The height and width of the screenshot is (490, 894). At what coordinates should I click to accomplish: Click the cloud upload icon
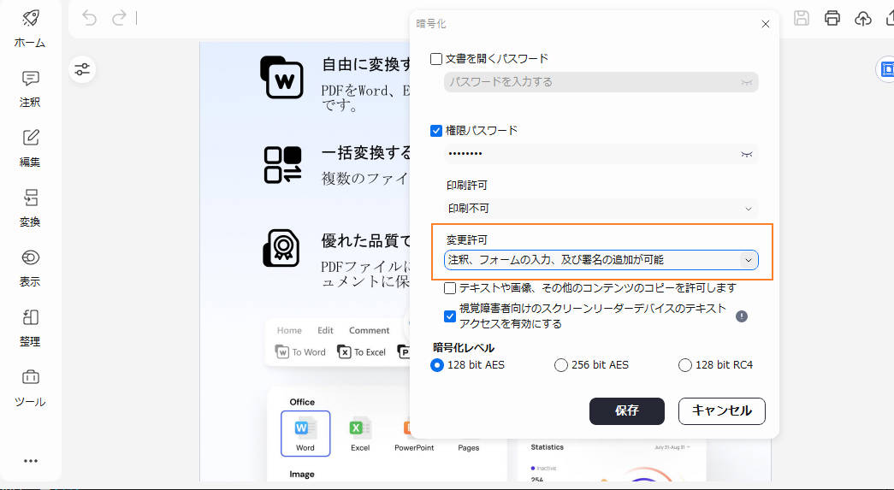pos(863,18)
